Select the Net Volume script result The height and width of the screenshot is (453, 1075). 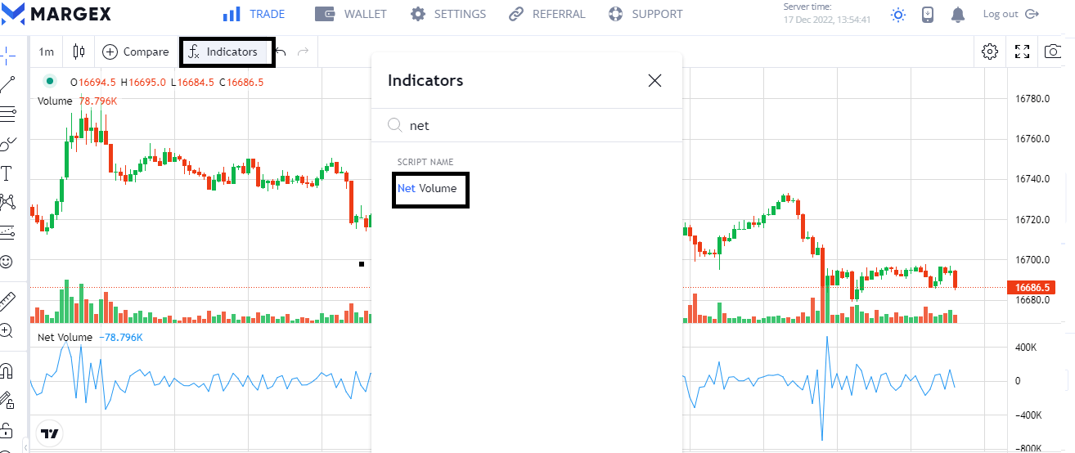point(427,189)
